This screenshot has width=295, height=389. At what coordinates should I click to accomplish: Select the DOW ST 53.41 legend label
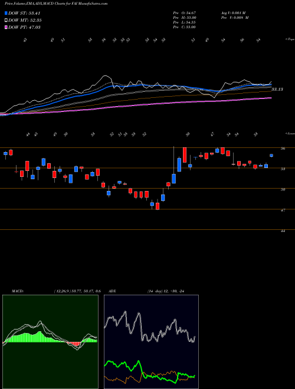24,13
